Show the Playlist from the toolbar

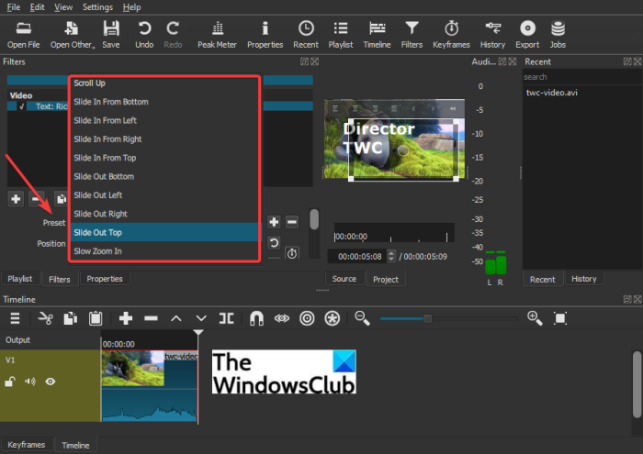tap(341, 35)
